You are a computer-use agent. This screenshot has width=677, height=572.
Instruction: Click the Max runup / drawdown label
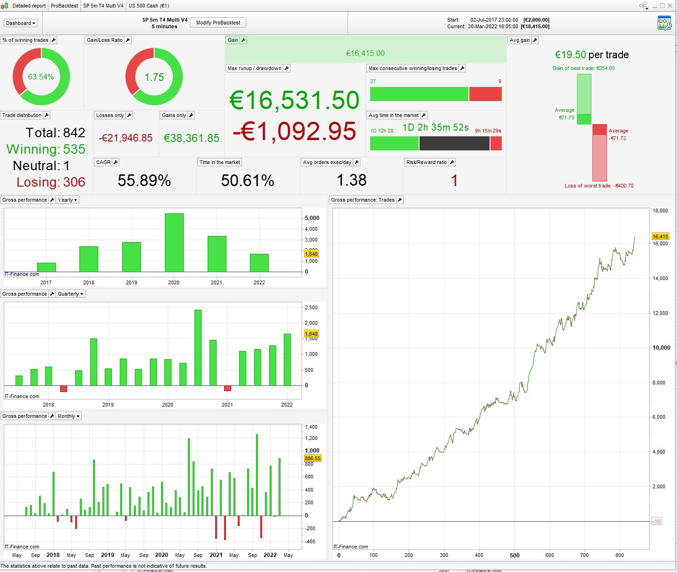click(x=255, y=68)
